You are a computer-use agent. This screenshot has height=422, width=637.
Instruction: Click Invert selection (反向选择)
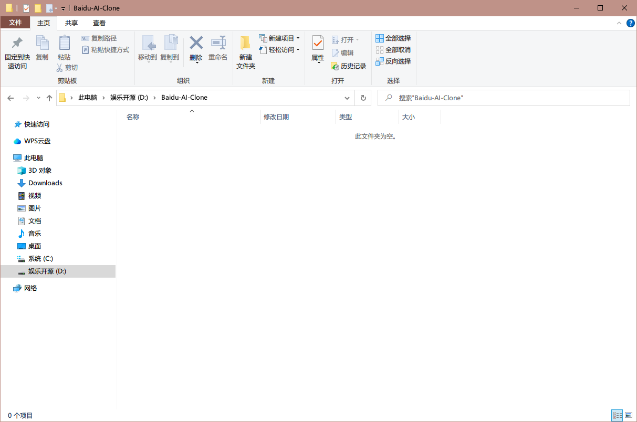tap(393, 61)
